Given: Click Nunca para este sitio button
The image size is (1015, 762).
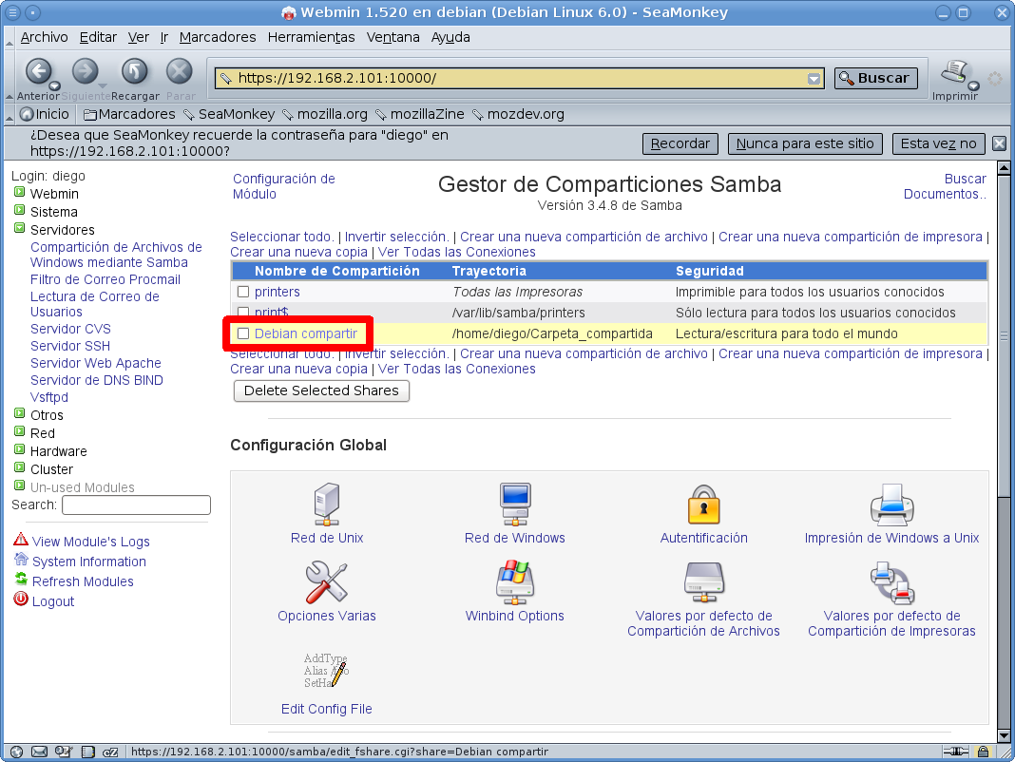Looking at the screenshot, I should coord(805,143).
